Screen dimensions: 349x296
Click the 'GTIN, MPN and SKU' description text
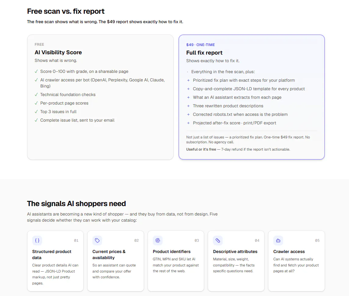pos(176,265)
